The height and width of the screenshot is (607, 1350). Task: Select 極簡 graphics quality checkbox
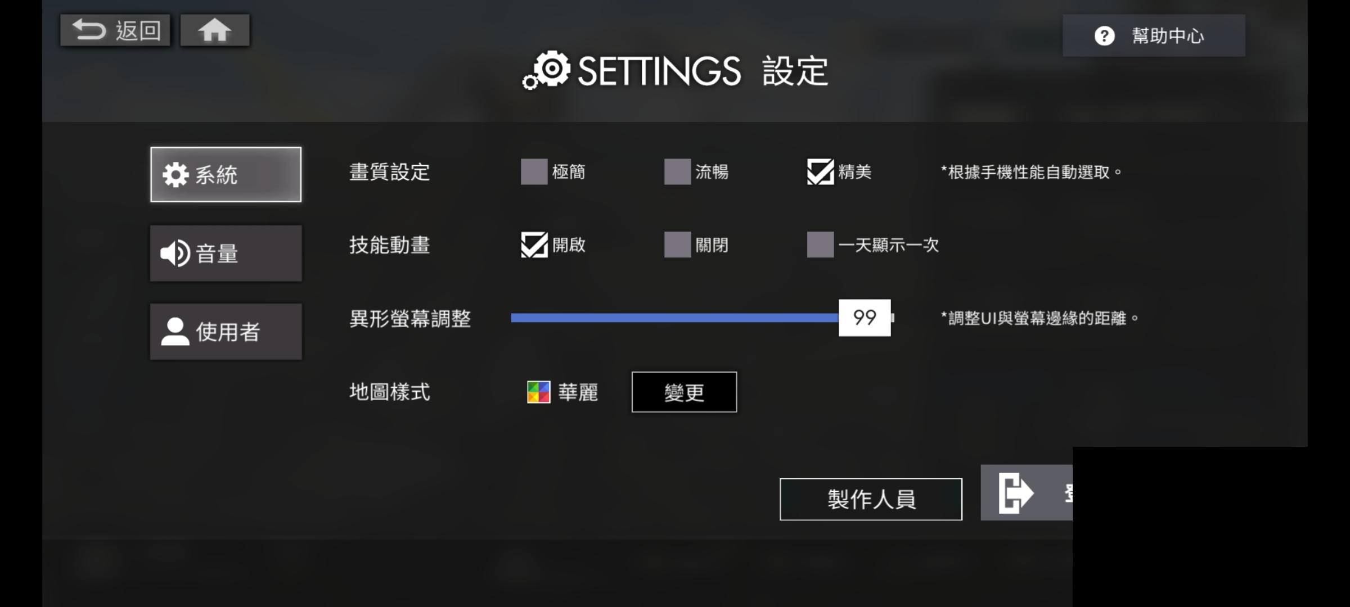click(534, 172)
